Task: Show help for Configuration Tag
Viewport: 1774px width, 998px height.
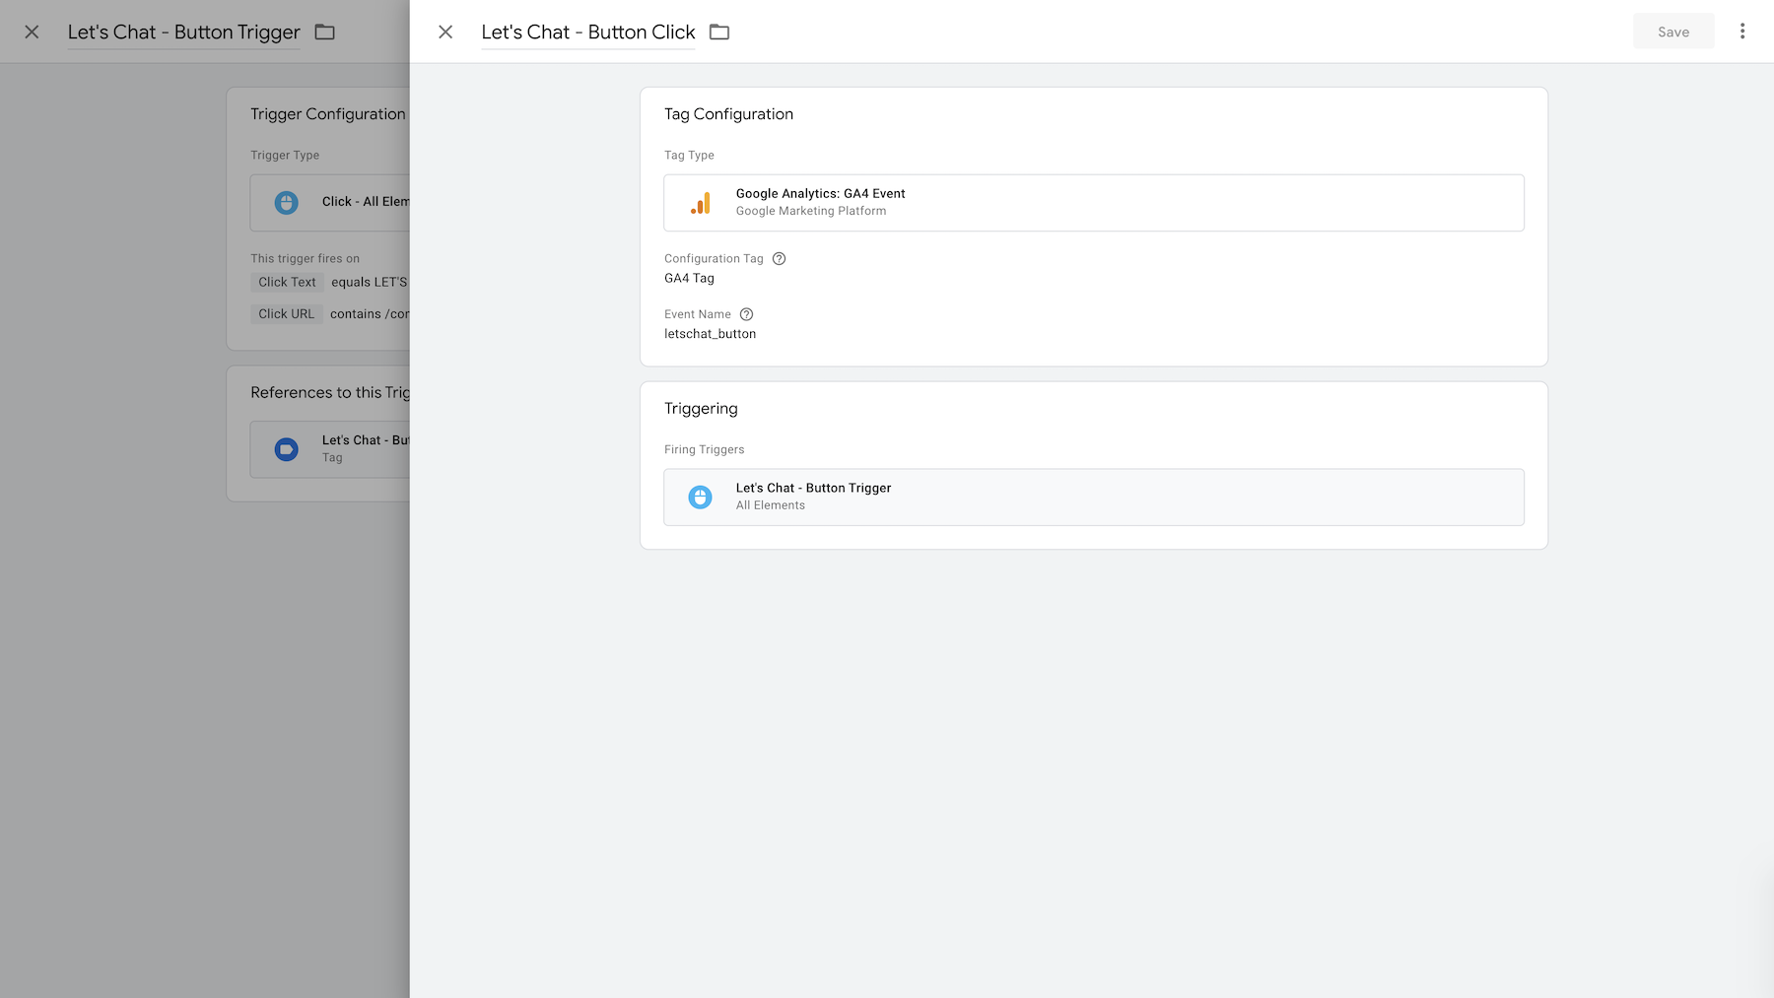Action: tap(779, 259)
